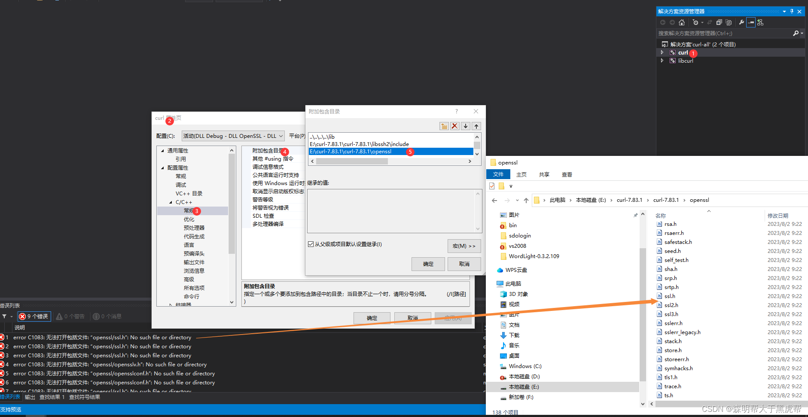The image size is (808, 417).
Task: Delete selected include path with red X
Action: point(455,126)
